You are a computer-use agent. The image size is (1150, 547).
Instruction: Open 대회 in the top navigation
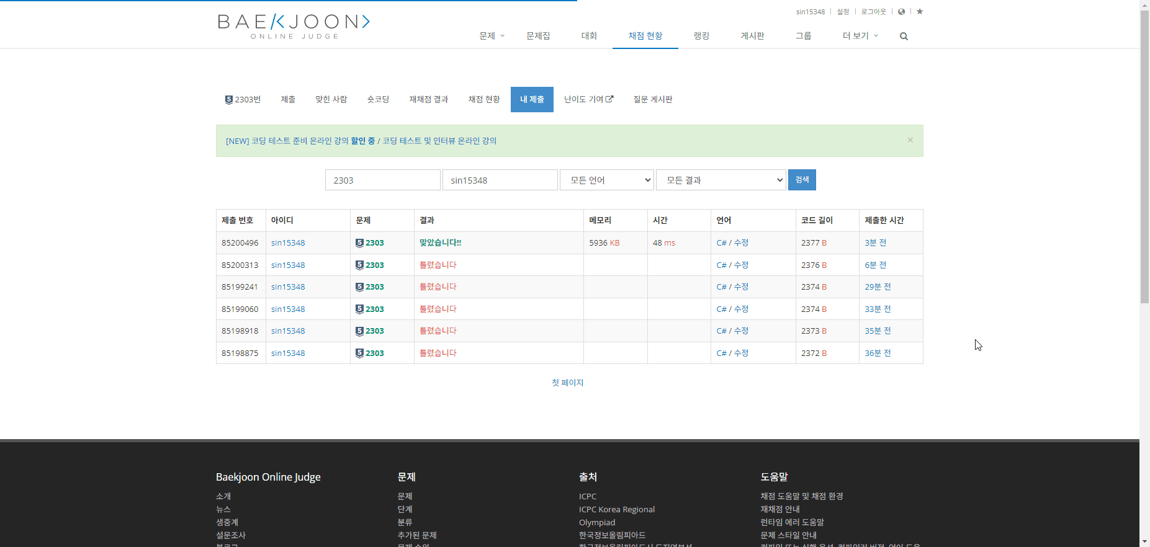tap(589, 36)
